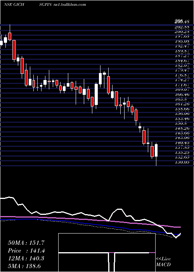
Task: Click the "Price : 141.4" readout
Action: pyautogui.click(x=26, y=251)
